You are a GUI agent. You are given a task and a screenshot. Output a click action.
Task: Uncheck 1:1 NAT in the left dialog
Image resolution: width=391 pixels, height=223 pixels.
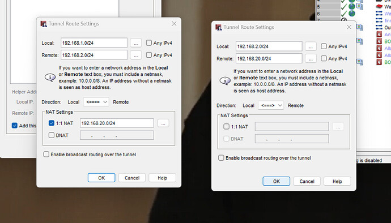coord(52,123)
